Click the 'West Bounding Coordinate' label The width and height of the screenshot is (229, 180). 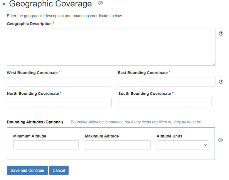[x=32, y=73]
